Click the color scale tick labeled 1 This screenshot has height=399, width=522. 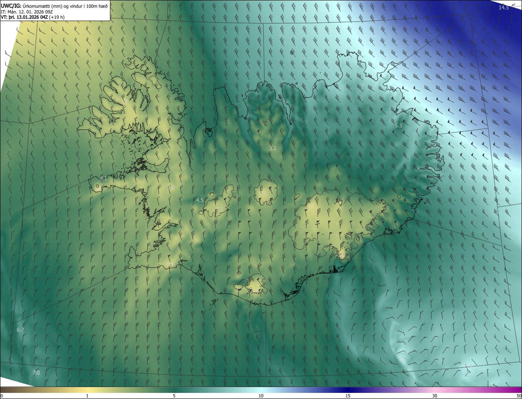point(87,396)
